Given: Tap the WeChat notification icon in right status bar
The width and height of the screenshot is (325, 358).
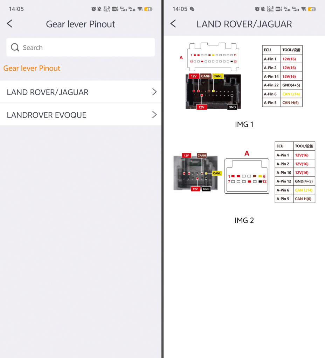Looking at the screenshot, I should tap(192, 9).
